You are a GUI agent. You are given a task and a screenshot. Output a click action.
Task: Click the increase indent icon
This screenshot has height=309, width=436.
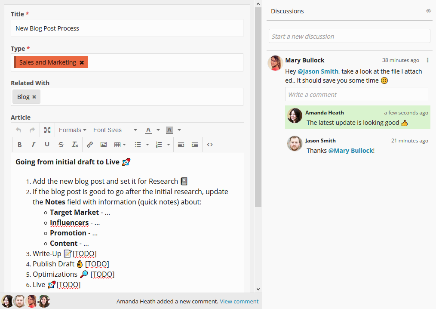(x=195, y=145)
